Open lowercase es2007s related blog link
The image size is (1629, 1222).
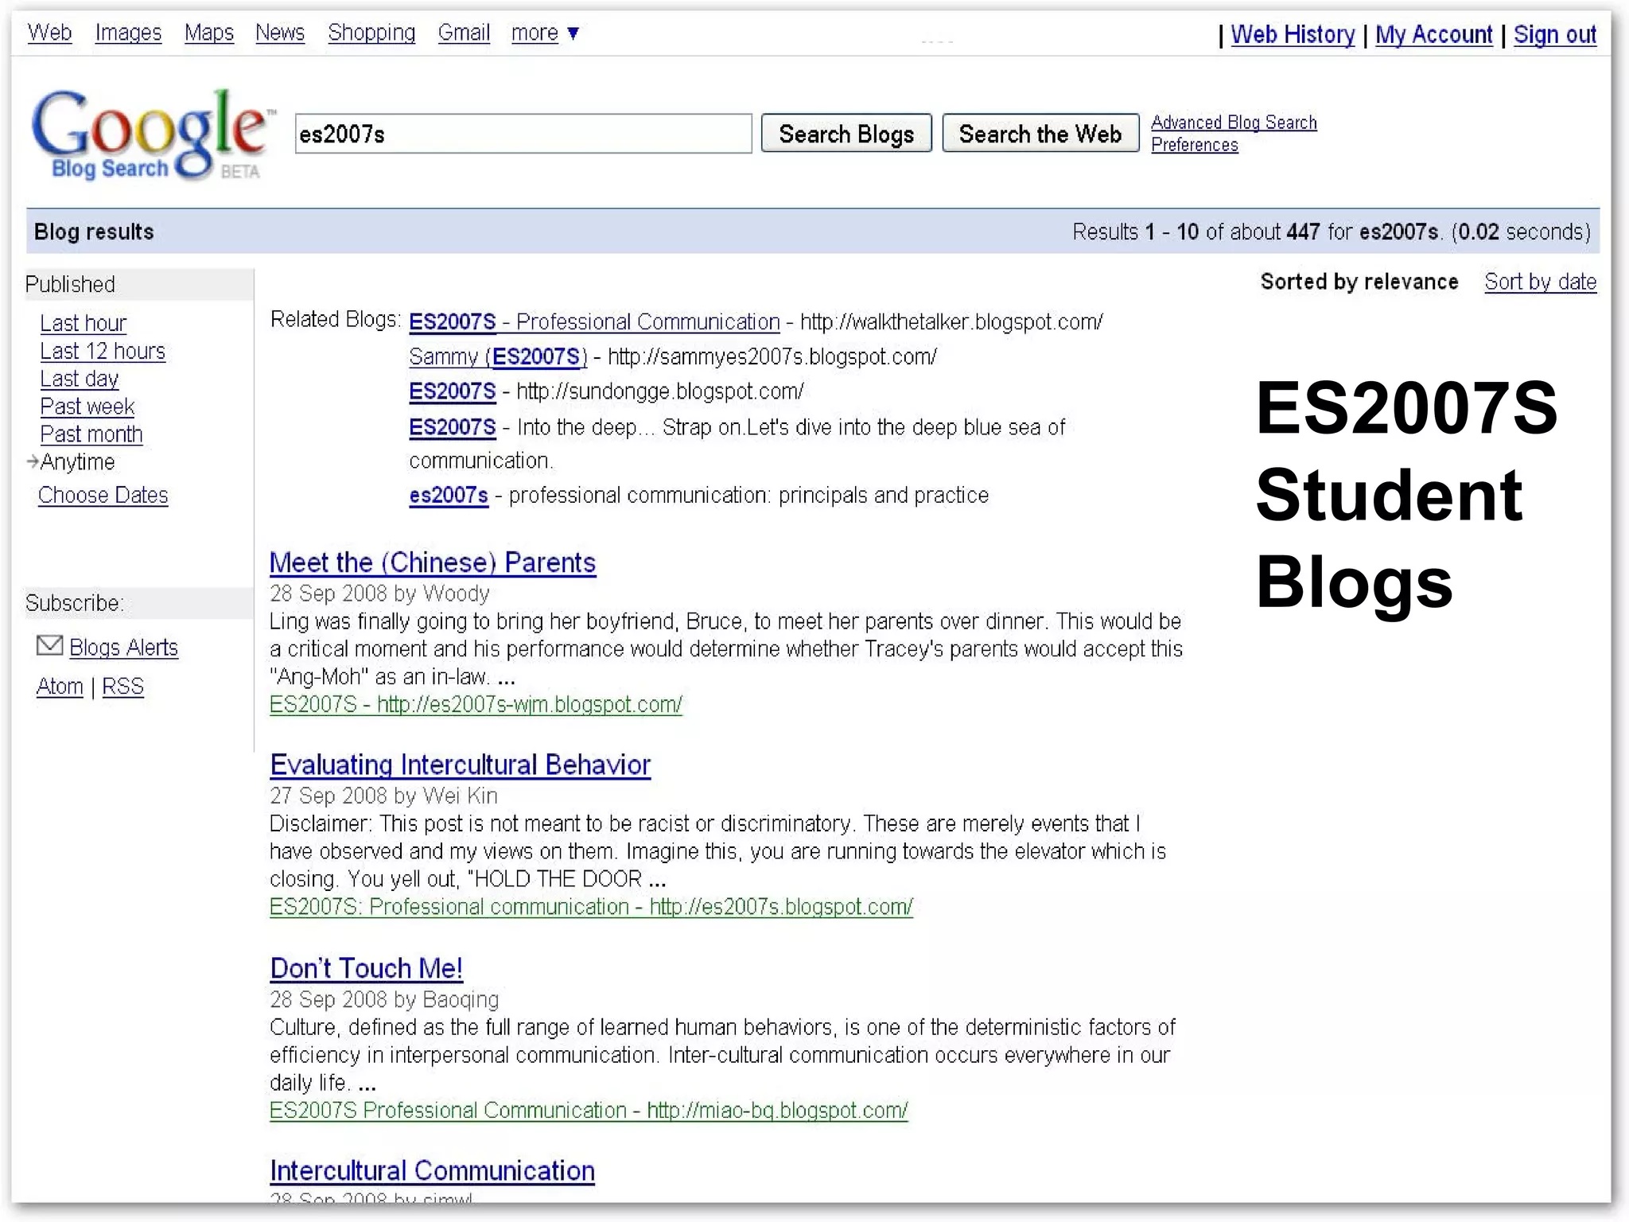pos(449,495)
